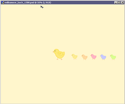
Task: Click the small green chick
Action: click(x=113, y=57)
